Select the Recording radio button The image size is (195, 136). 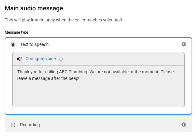click(x=13, y=125)
